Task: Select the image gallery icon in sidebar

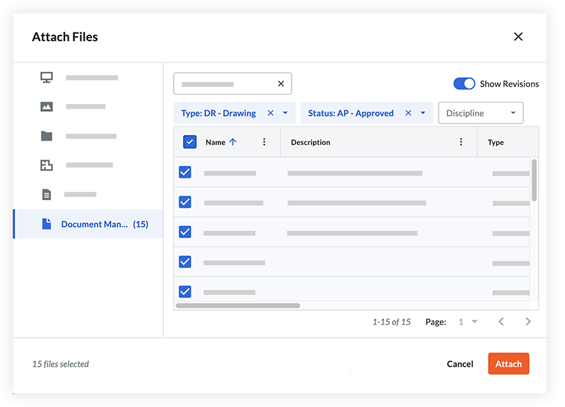Action: [x=47, y=107]
